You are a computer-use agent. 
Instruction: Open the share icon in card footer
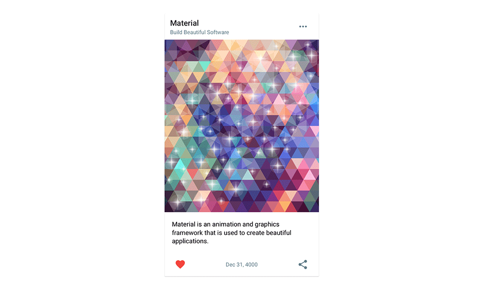tap(303, 264)
